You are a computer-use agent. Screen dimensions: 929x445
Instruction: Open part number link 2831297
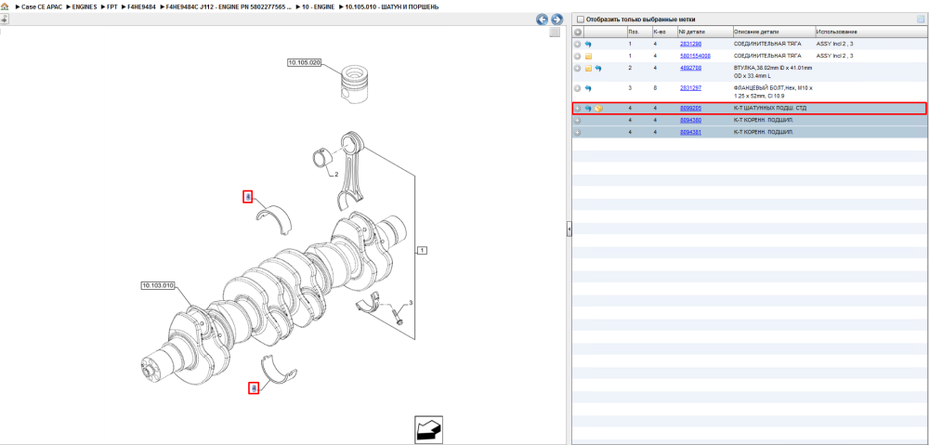691,87
